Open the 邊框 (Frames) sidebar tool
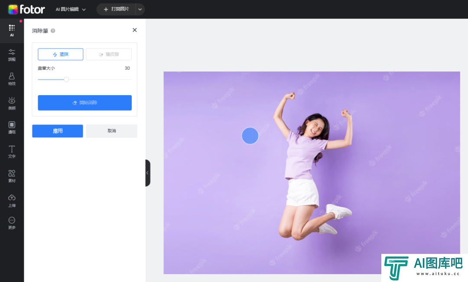The height and width of the screenshot is (282, 468). point(12,127)
